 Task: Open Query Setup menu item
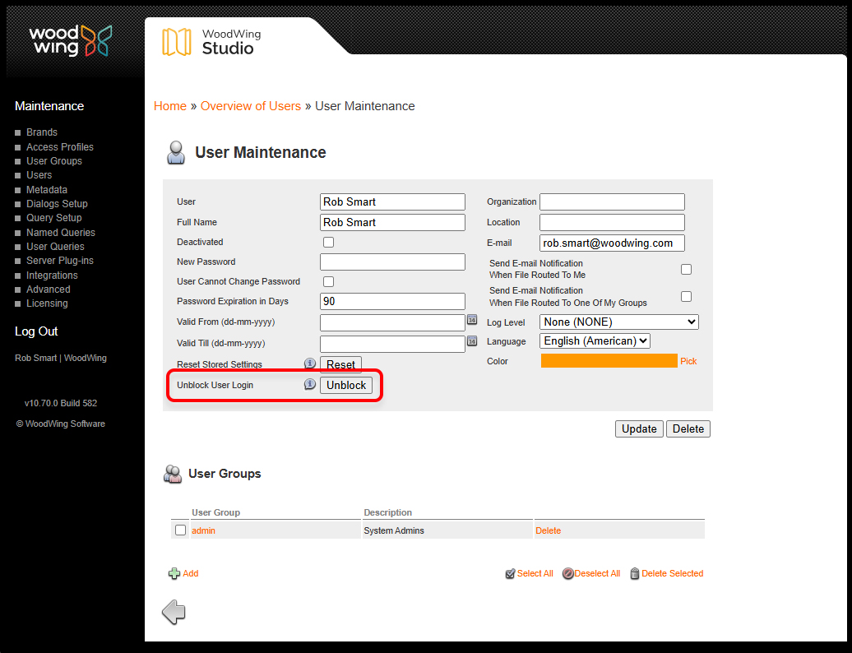[x=54, y=218]
